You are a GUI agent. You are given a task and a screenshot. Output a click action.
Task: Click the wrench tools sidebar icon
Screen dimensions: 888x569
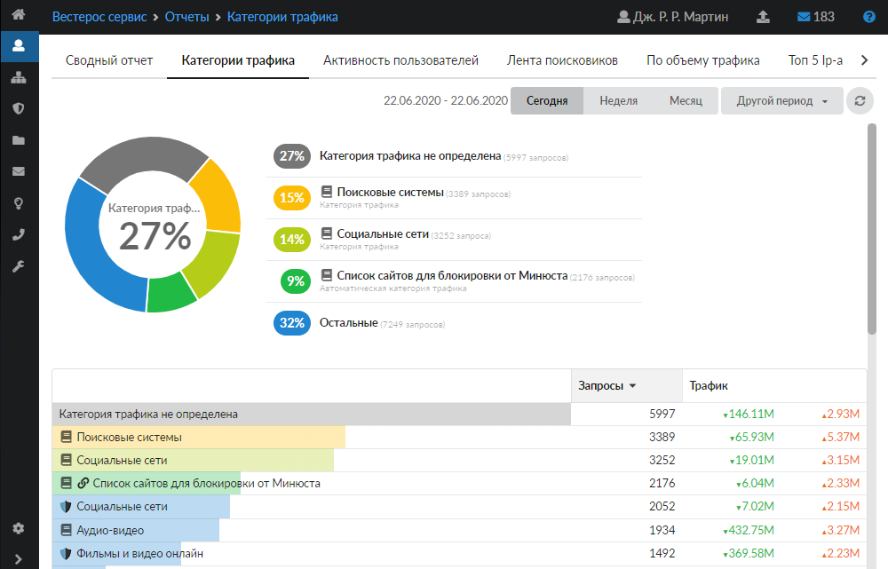pos(18,266)
